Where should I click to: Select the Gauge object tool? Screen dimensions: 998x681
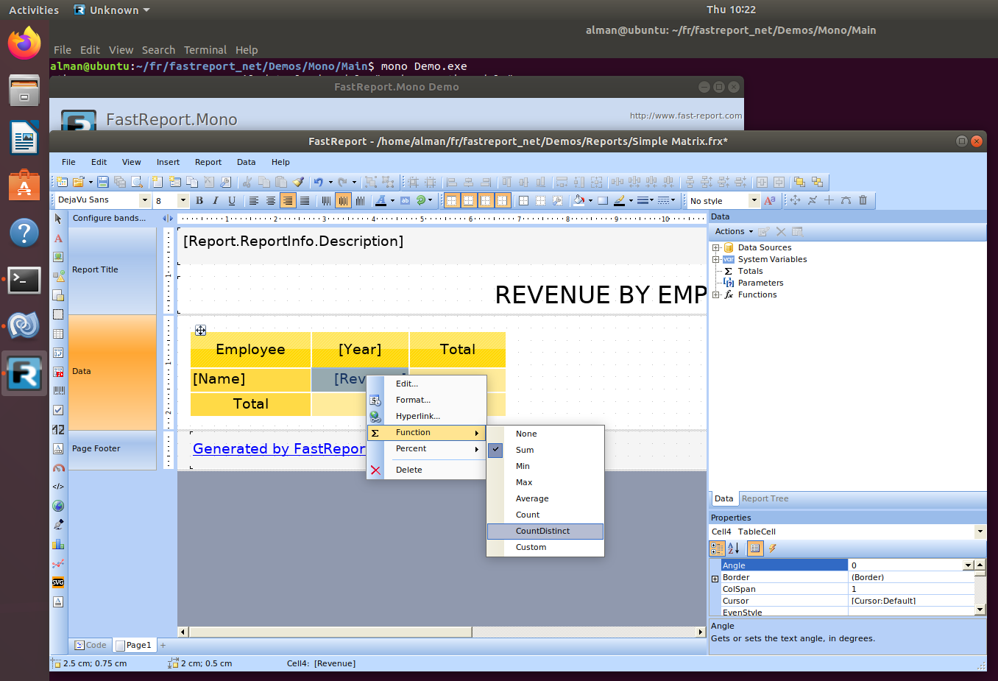click(x=58, y=467)
